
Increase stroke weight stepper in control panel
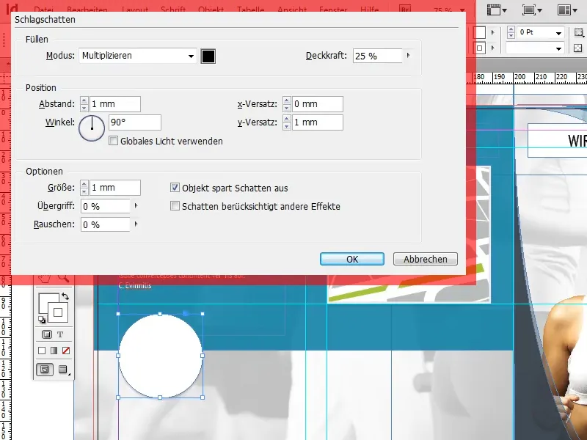[x=511, y=29]
